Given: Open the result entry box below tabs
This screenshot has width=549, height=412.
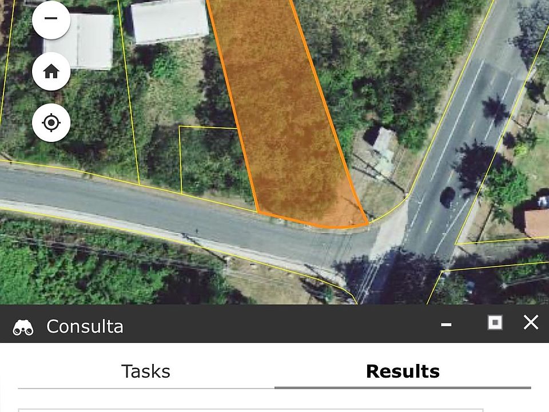Looking at the screenshot, I should coord(250,410).
